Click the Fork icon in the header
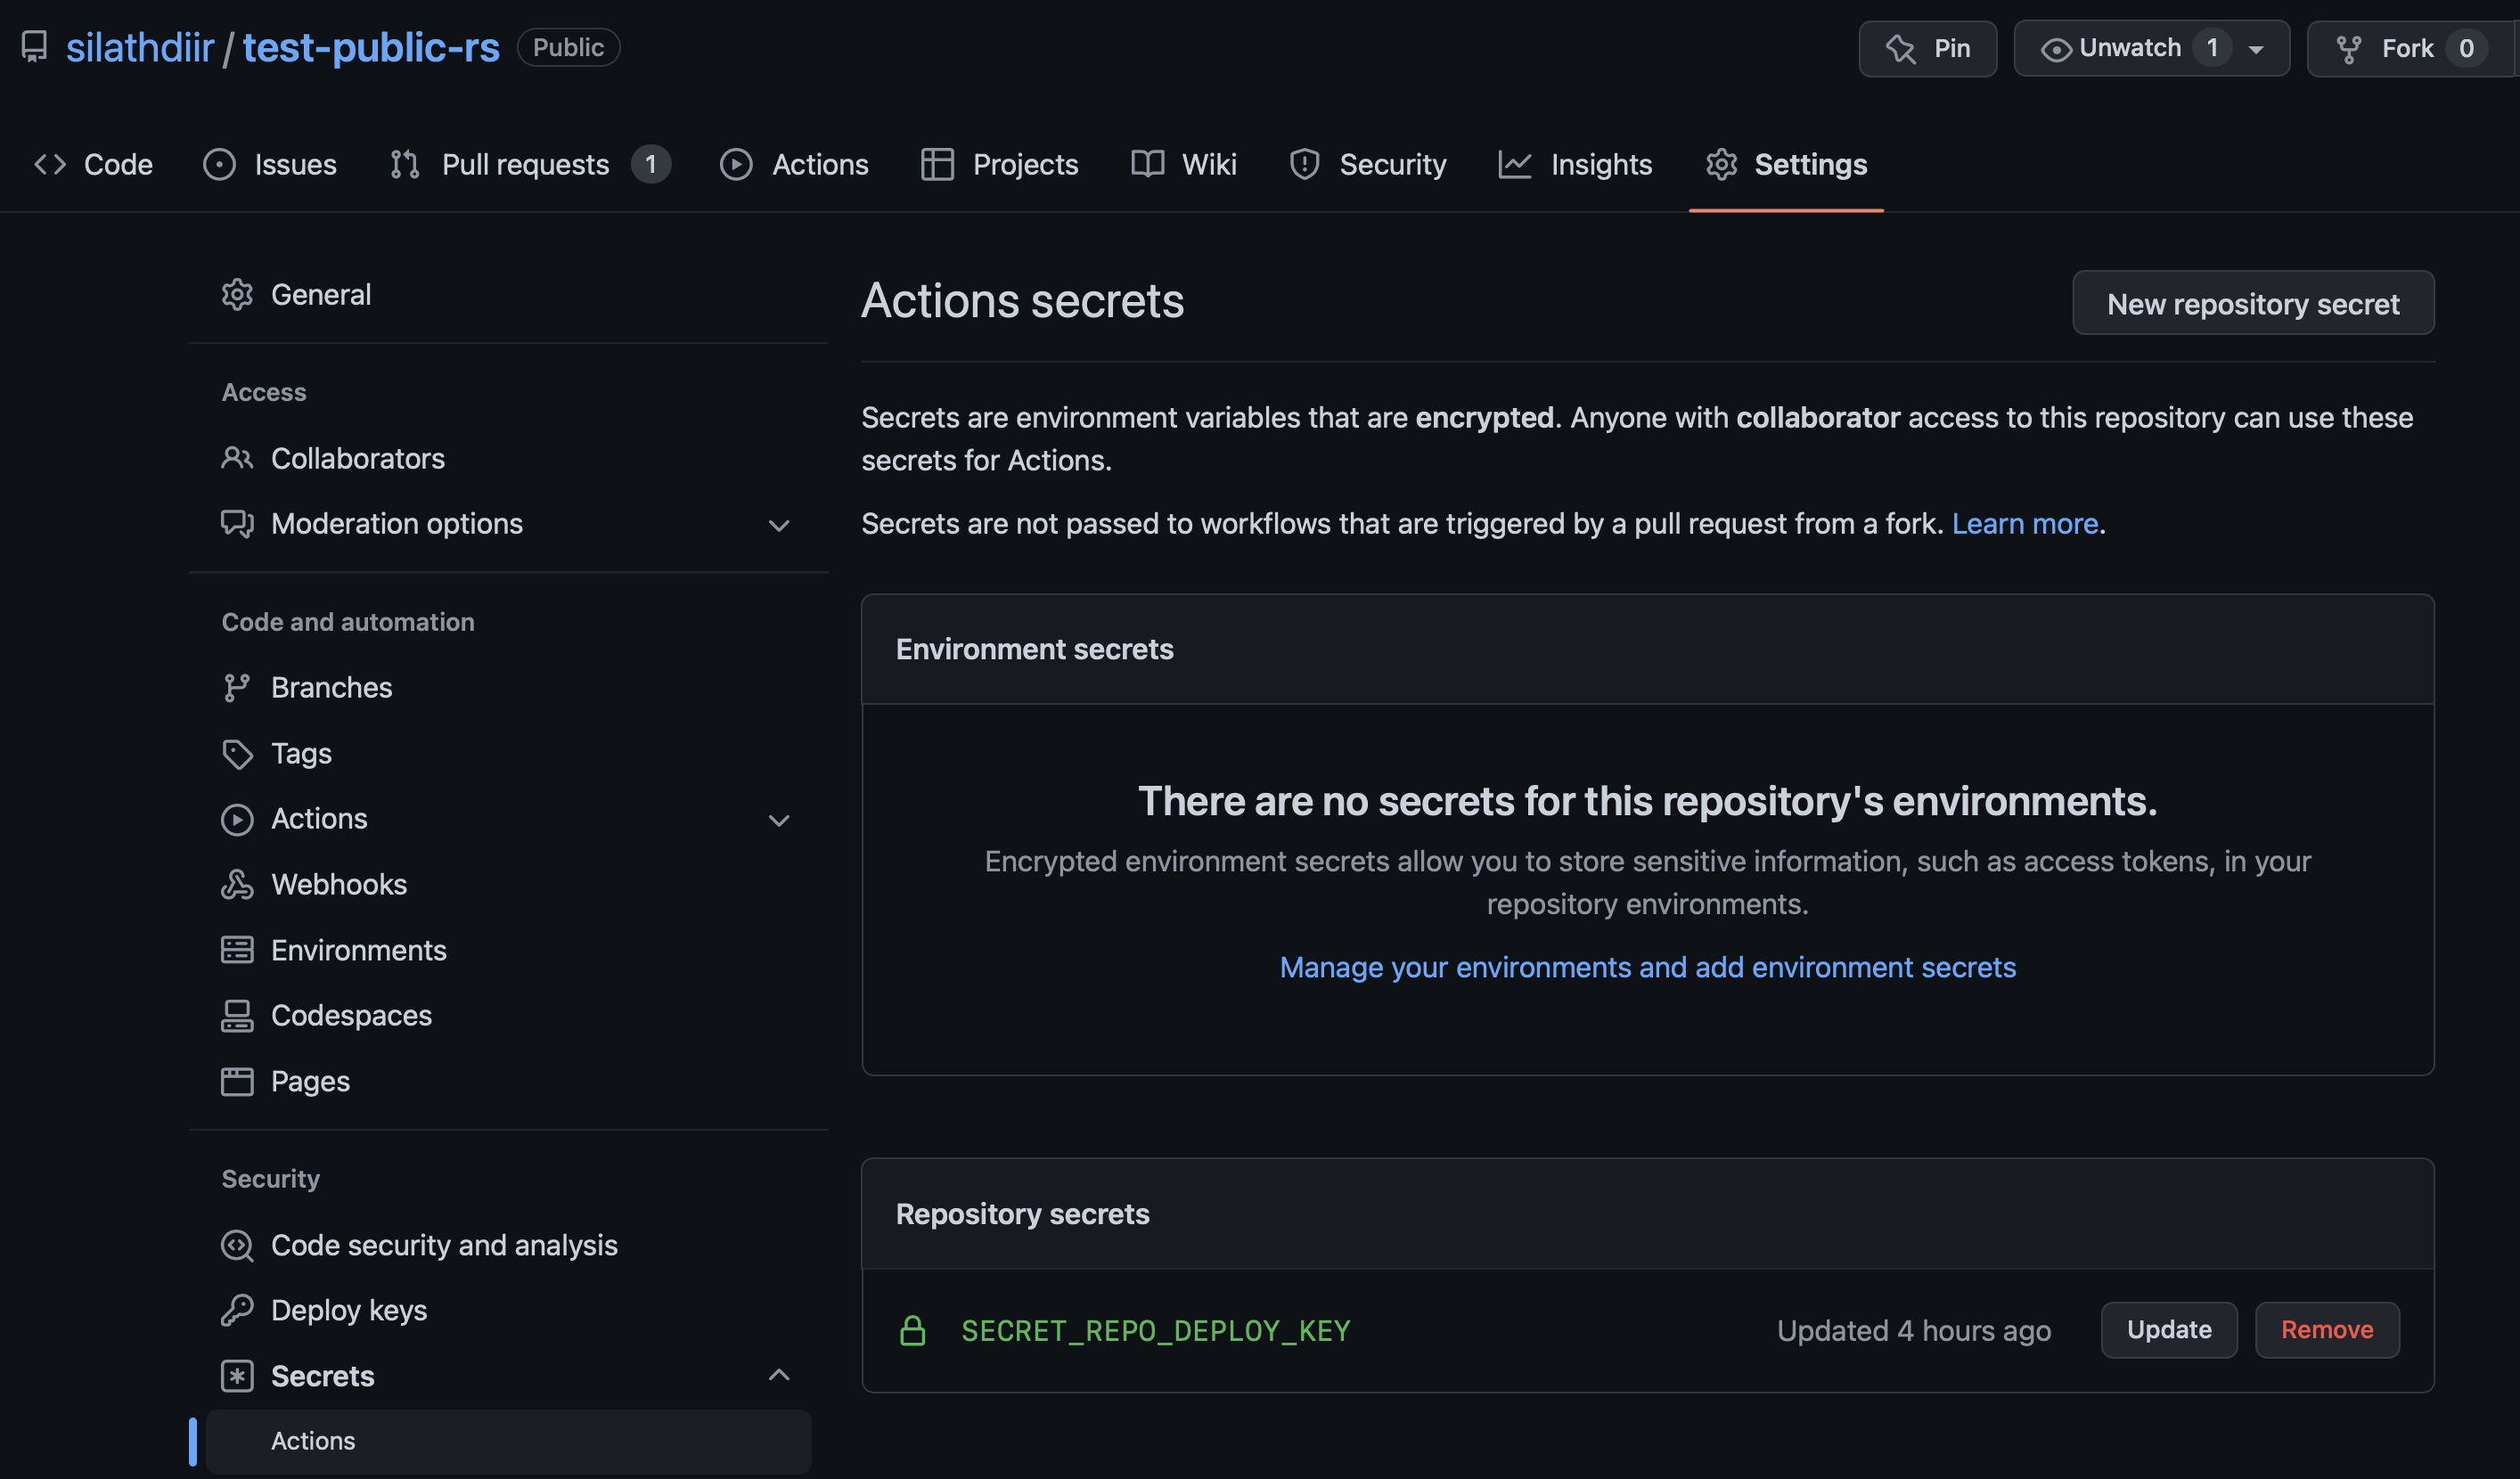The width and height of the screenshot is (2520, 1479). [2349, 49]
